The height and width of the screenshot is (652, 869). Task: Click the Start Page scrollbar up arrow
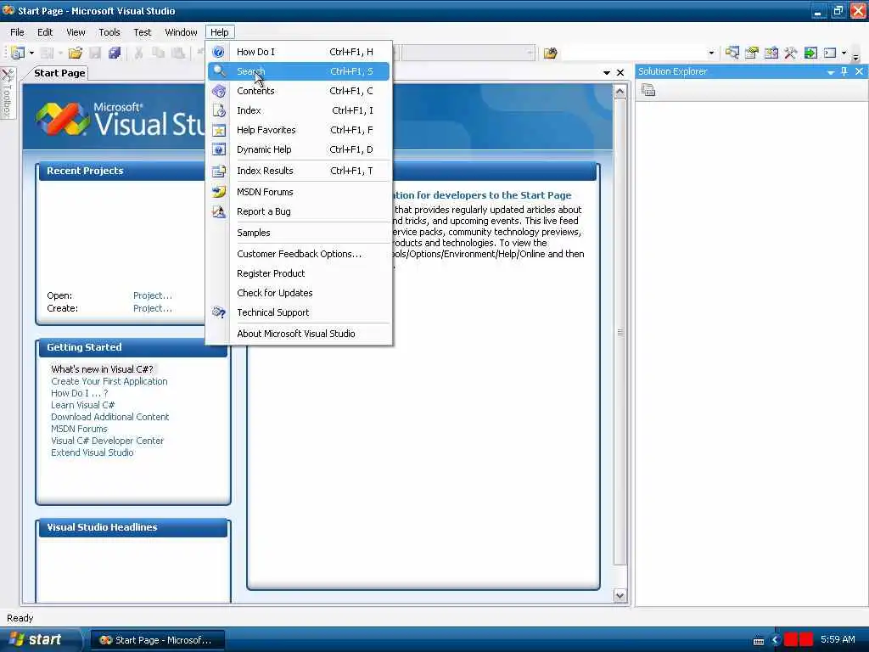(x=620, y=92)
